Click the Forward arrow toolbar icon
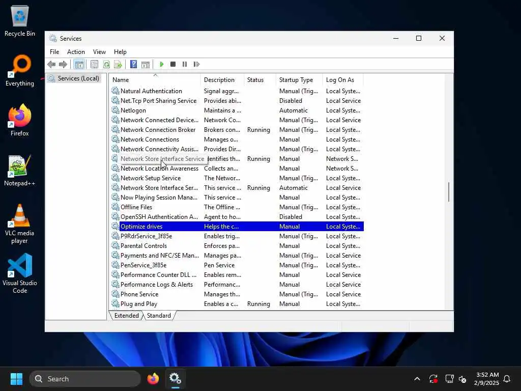521x391 pixels. click(x=63, y=64)
